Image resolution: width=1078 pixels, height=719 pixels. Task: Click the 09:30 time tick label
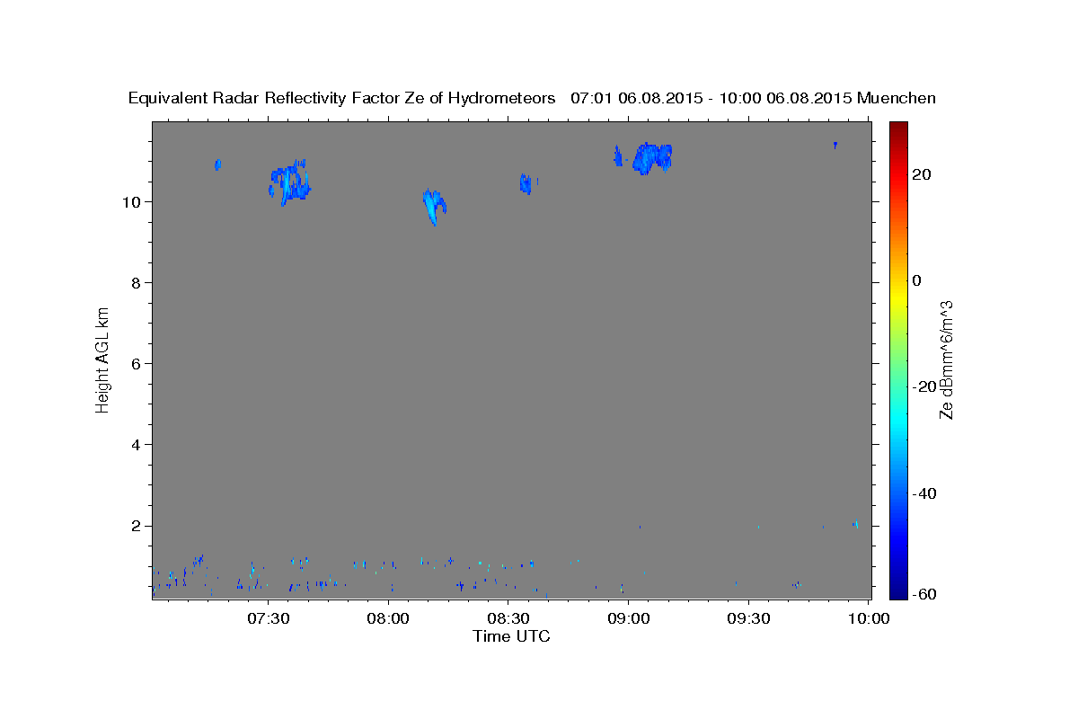(748, 618)
